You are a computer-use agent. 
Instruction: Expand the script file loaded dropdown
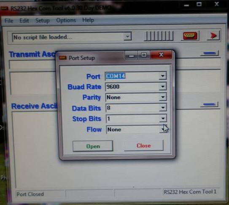click(x=127, y=36)
